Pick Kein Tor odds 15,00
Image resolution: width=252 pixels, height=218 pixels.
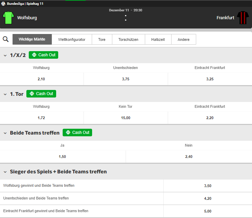pyautogui.click(x=126, y=118)
